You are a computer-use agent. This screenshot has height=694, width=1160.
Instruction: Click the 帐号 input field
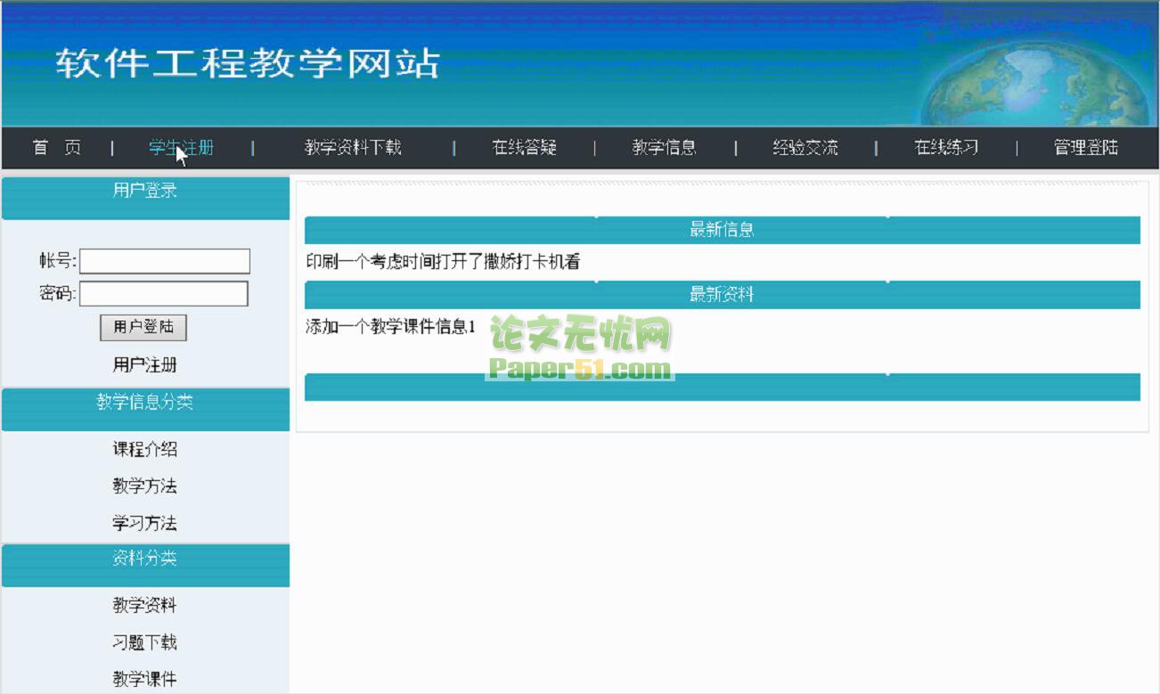(165, 261)
